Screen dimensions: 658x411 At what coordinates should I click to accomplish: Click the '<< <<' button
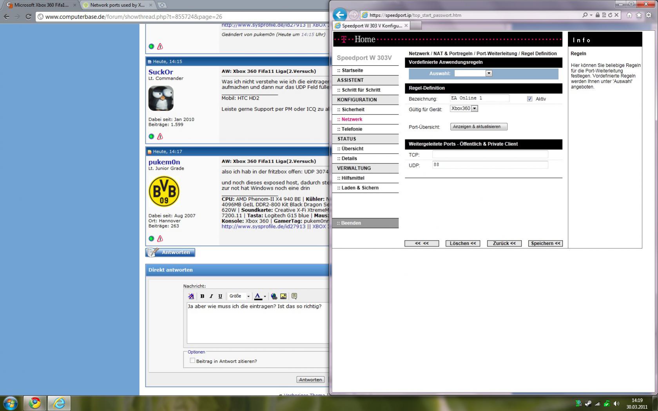422,243
